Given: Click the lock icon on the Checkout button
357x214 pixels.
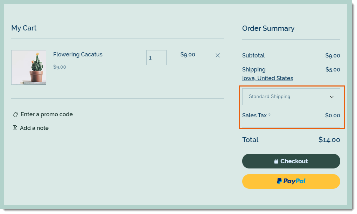Looking at the screenshot, I should coord(276,161).
